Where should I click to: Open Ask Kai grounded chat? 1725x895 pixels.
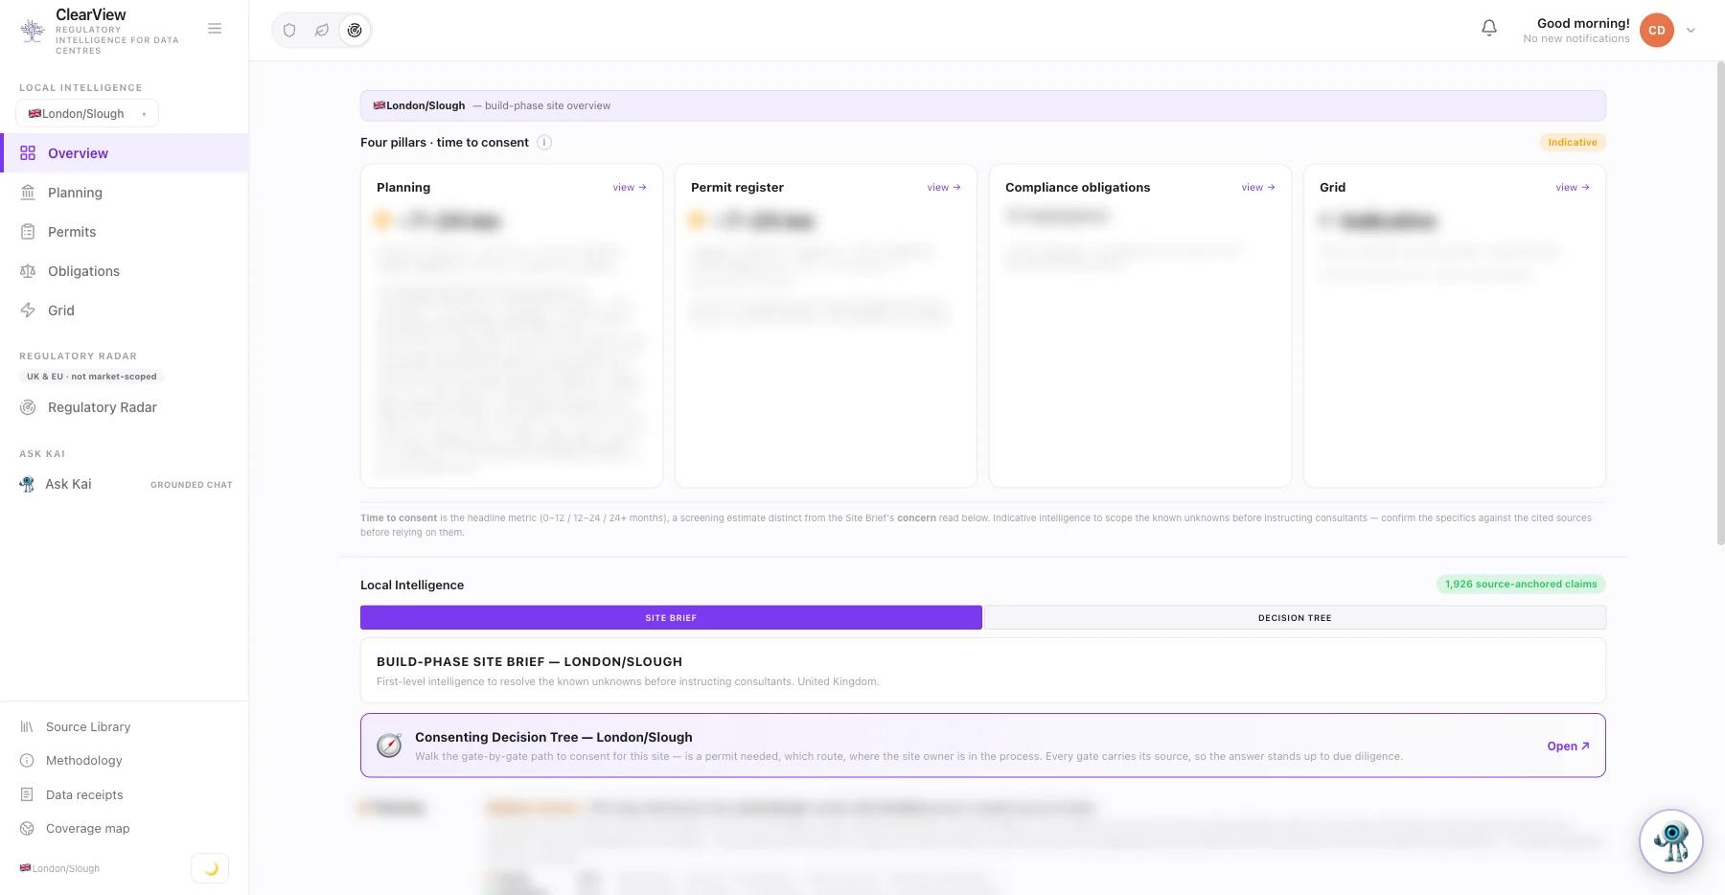click(x=125, y=484)
